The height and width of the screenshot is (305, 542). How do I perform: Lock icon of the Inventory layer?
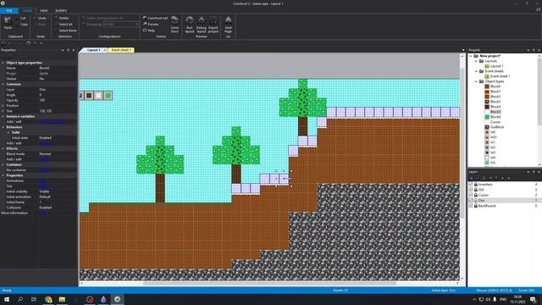coord(476,185)
